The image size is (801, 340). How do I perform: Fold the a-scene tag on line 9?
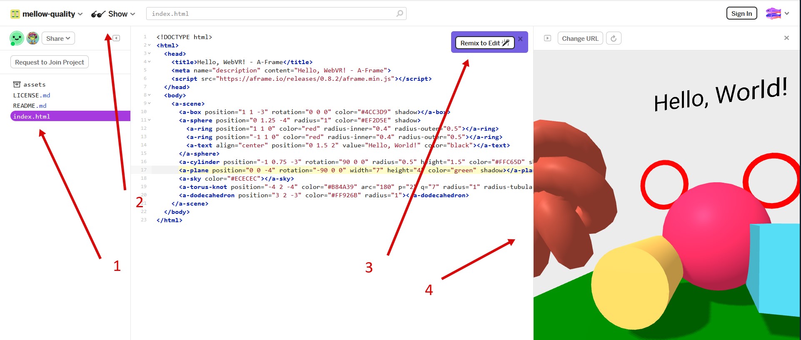click(x=149, y=103)
